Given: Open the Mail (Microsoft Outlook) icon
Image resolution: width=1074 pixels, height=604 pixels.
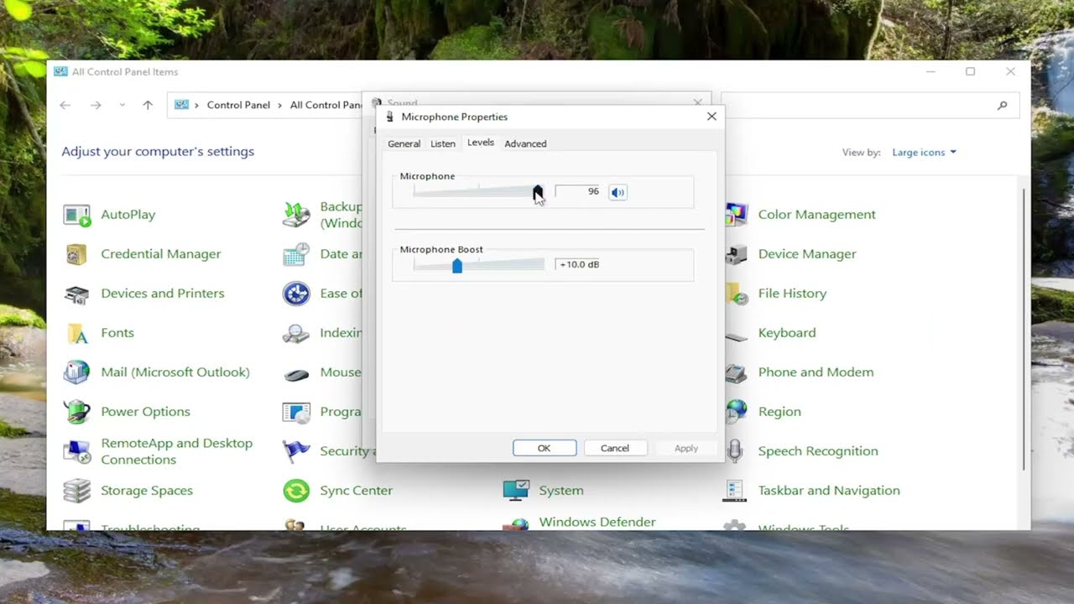Looking at the screenshot, I should pyautogui.click(x=77, y=372).
